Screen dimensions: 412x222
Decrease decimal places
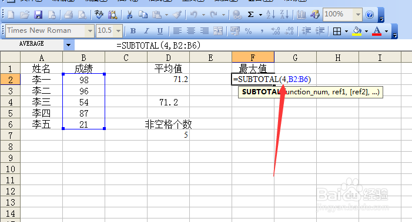(289, 31)
